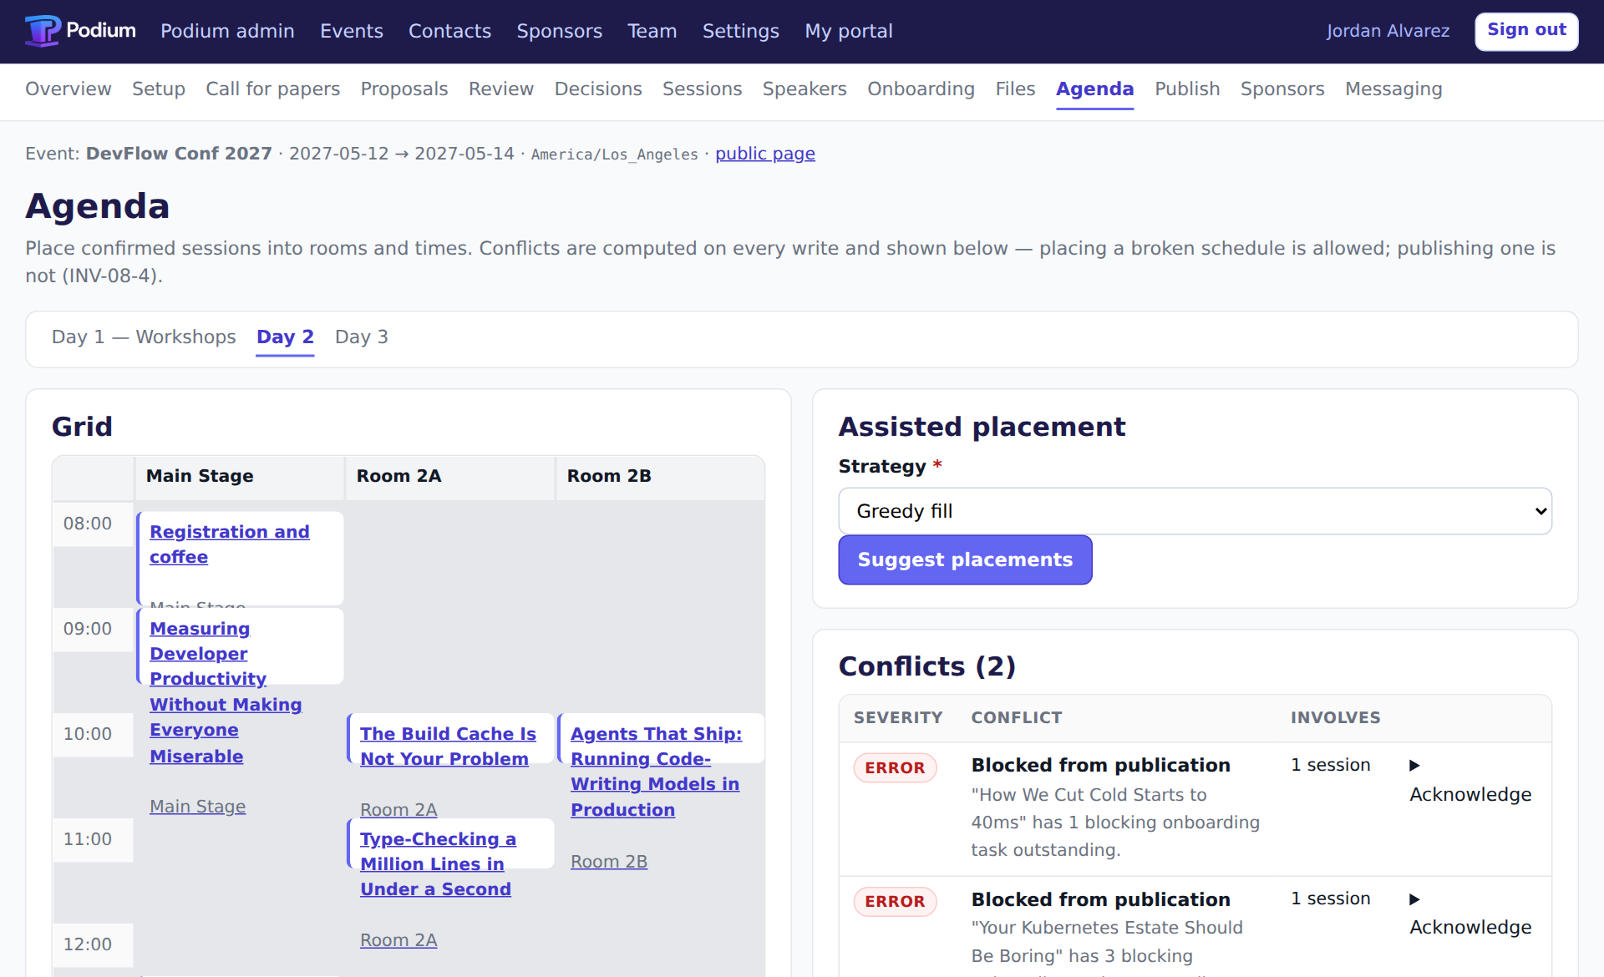Switch to Day 3 tab
1604x977 pixels.
pyautogui.click(x=362, y=337)
